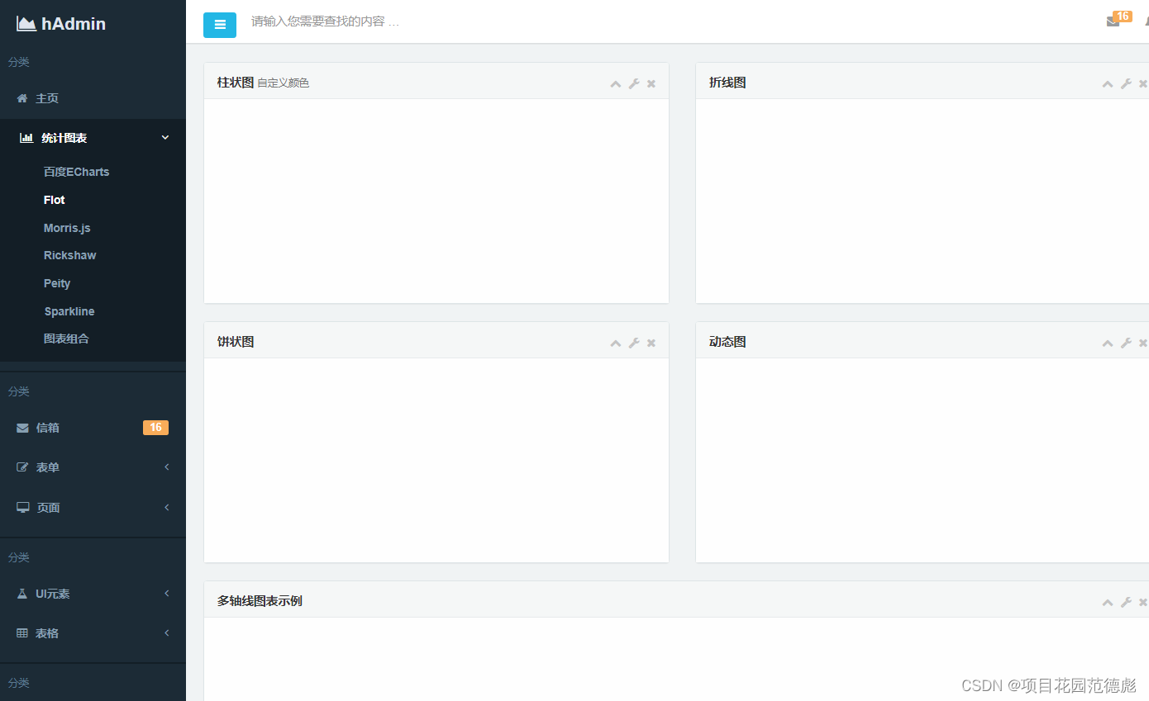Open 图表组合 submenu item
This screenshot has height=701, width=1149.
[66, 339]
